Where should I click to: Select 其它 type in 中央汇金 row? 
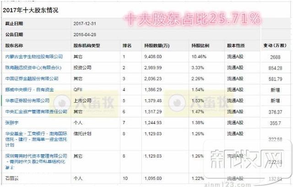pos(78,112)
